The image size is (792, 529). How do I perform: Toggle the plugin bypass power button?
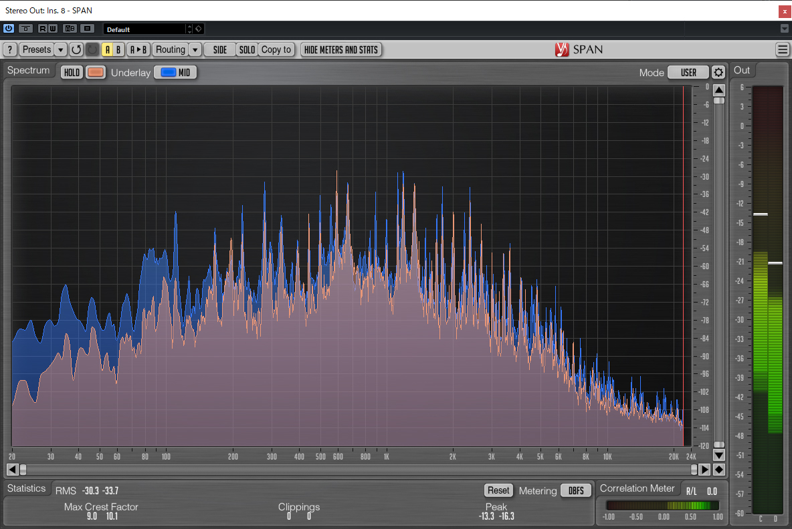(x=9, y=29)
